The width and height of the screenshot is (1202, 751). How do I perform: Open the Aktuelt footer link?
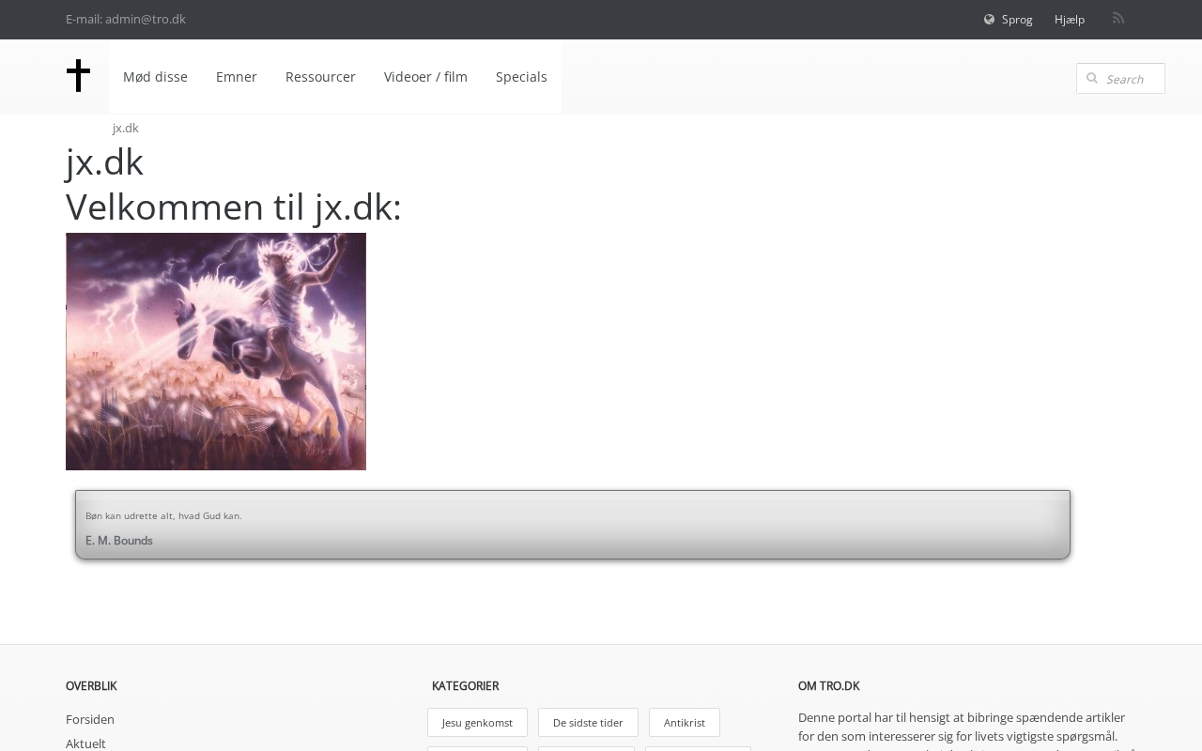click(85, 743)
